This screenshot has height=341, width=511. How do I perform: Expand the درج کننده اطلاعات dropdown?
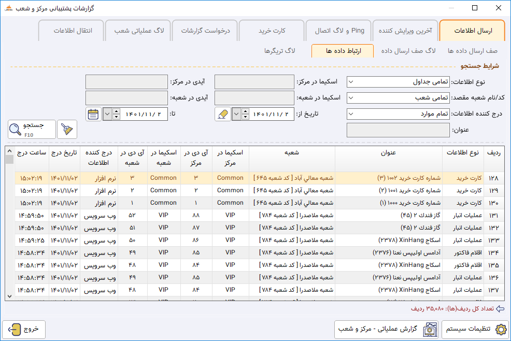351,114
